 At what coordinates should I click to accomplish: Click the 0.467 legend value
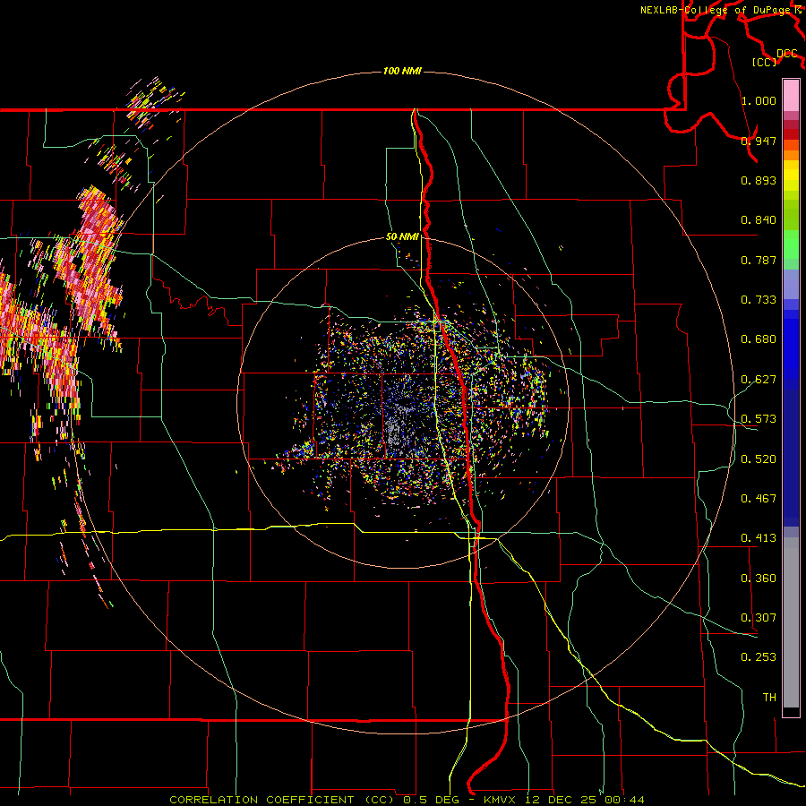pos(759,498)
